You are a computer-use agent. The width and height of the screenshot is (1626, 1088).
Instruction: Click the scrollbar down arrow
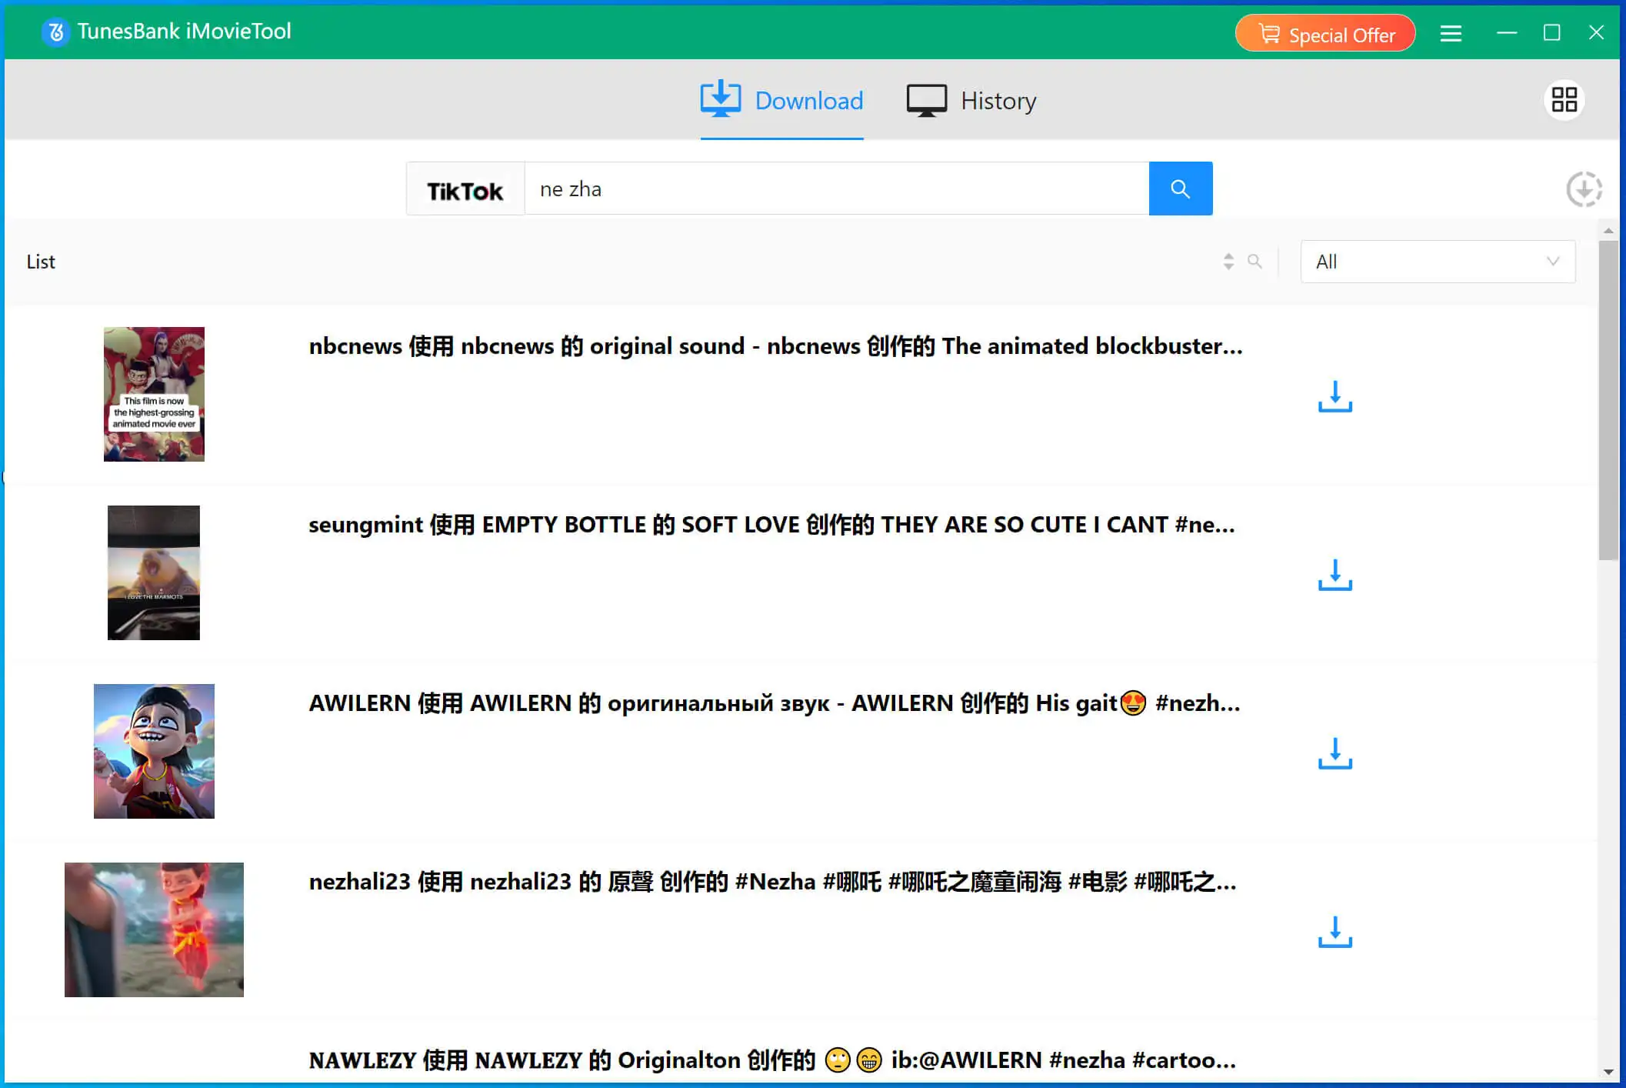click(x=1608, y=1072)
